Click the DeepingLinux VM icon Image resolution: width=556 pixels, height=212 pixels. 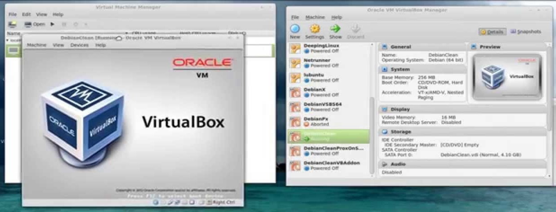click(x=295, y=49)
